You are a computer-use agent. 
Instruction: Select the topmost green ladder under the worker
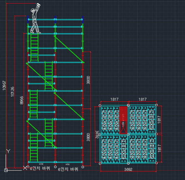[x=34, y=47]
